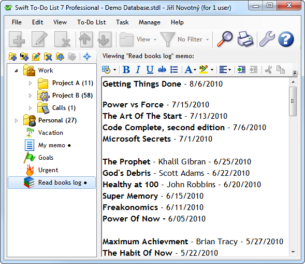
Task: Click Move List Down folder icon
Action: 72,57
